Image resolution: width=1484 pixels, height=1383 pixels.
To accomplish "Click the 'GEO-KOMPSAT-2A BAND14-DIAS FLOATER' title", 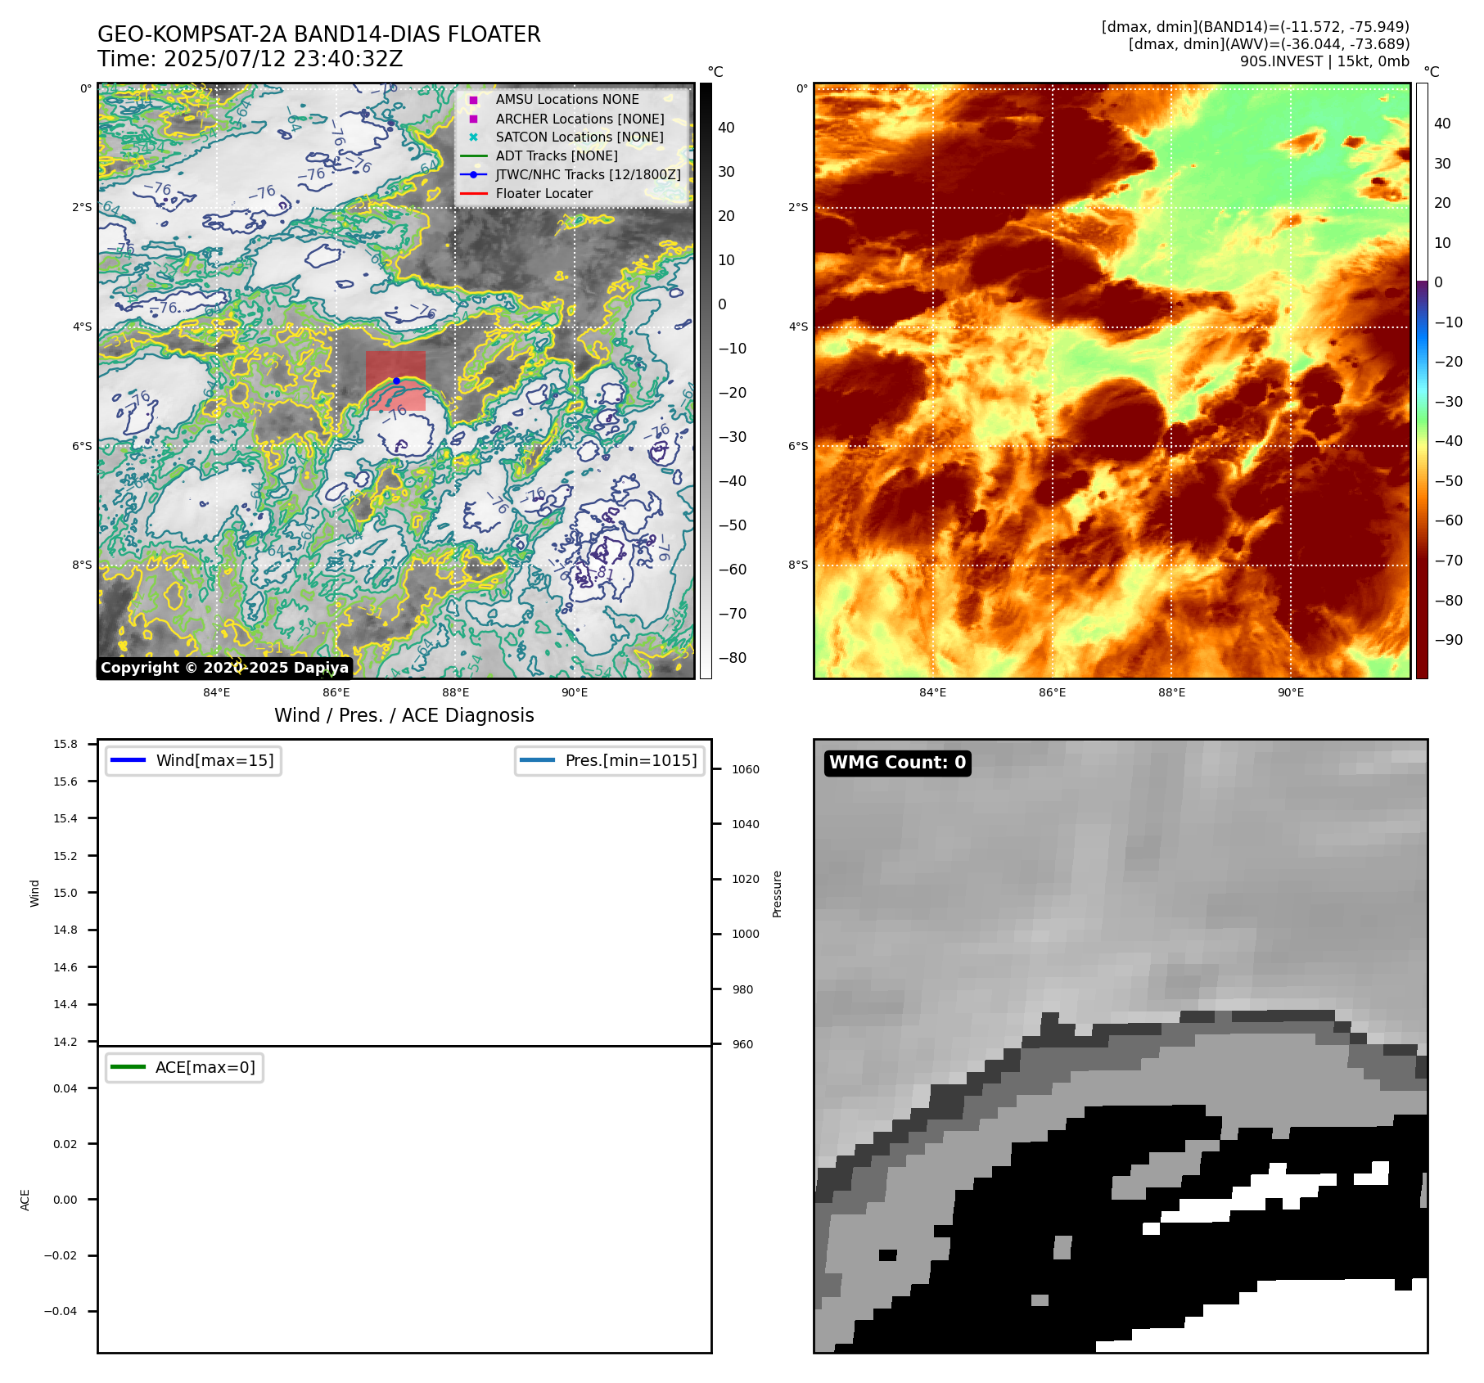I will (319, 34).
